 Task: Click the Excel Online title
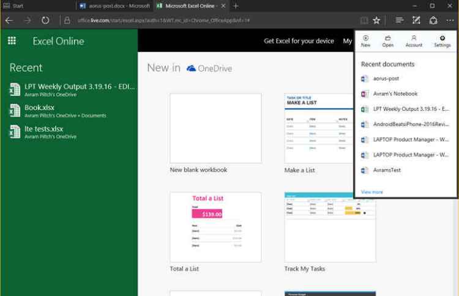click(58, 41)
